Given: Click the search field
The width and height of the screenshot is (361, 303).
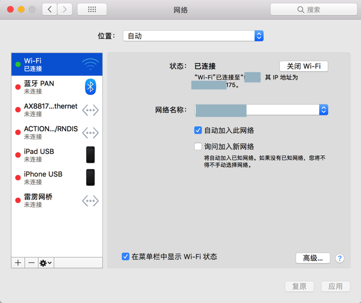Looking at the screenshot, I should click(x=313, y=9).
